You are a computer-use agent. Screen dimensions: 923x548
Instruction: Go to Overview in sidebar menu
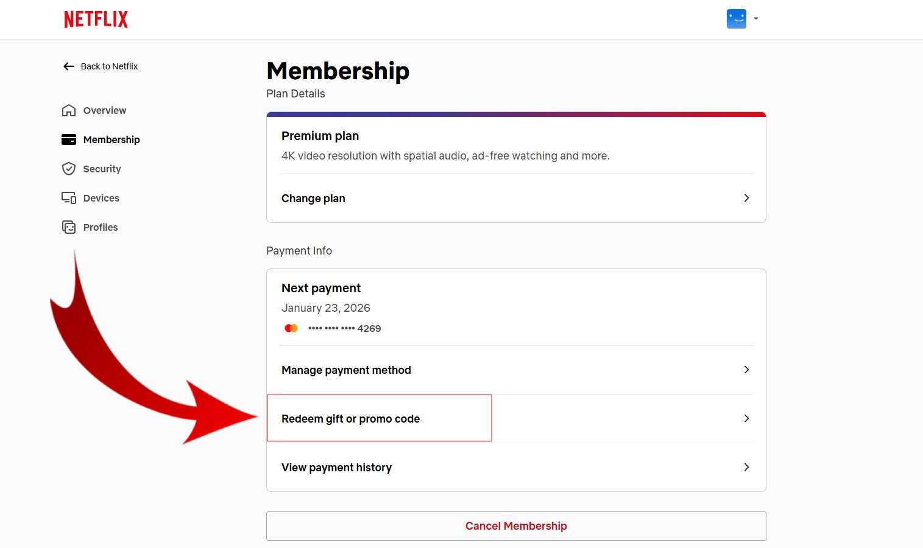tap(105, 110)
